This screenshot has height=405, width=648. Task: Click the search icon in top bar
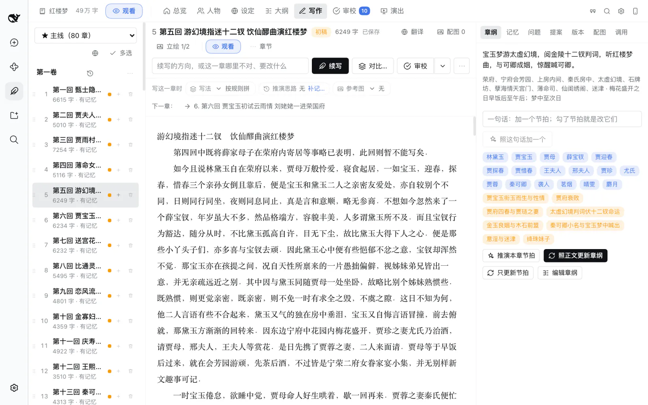(x=607, y=11)
